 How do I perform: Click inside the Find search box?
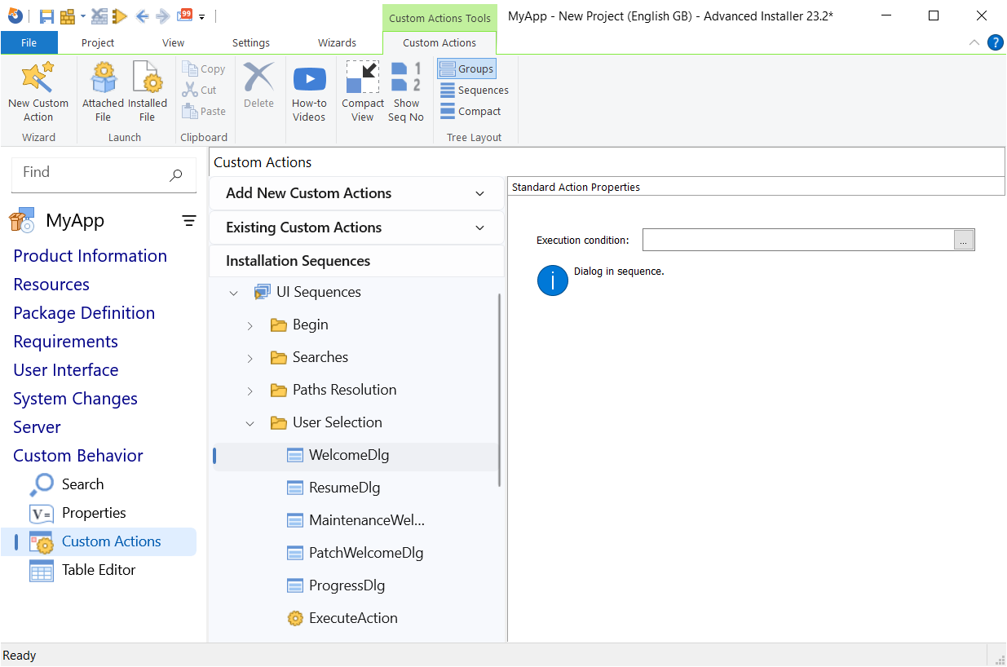point(90,173)
